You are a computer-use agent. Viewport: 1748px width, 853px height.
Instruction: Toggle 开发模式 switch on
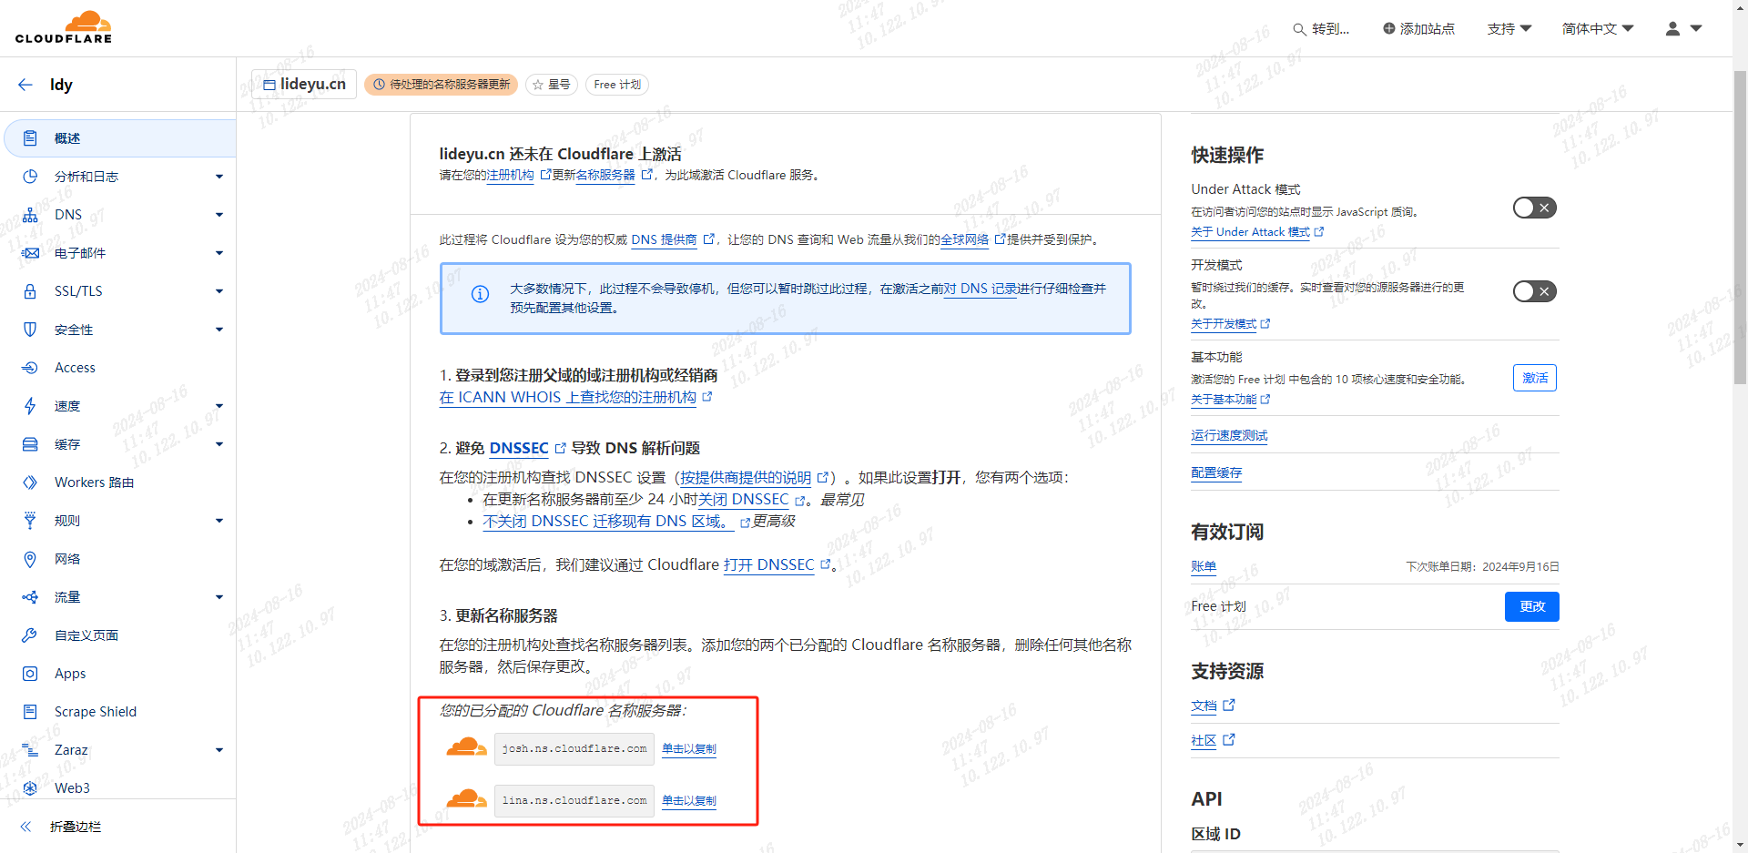[1535, 291]
